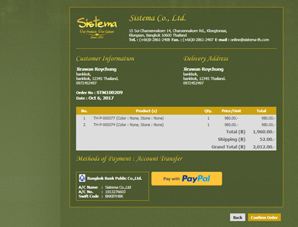The image size is (298, 227).
Task: Click product row TH-P-000077
Action: coord(176,118)
